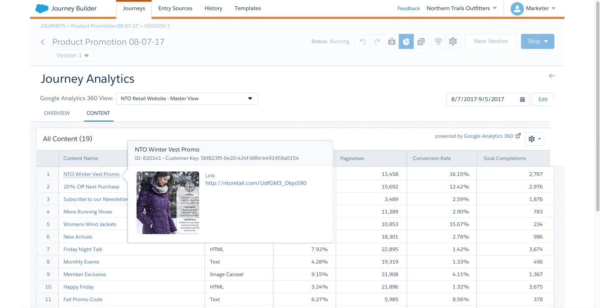Screen dimensions: 600x308
Task: Open table settings gear dropdown
Action: click(x=534, y=139)
